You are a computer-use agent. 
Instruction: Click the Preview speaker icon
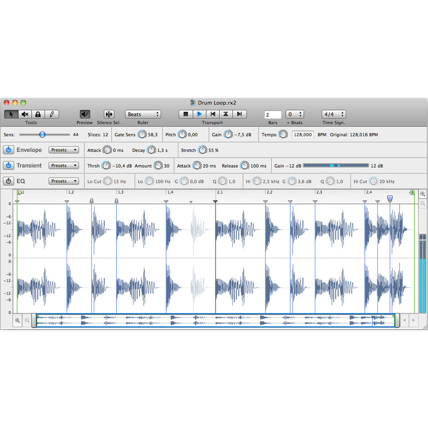tap(85, 115)
